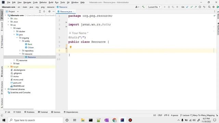219x123 pixels.
Task: Expand the docker folder
Action: click(x=14, y=31)
